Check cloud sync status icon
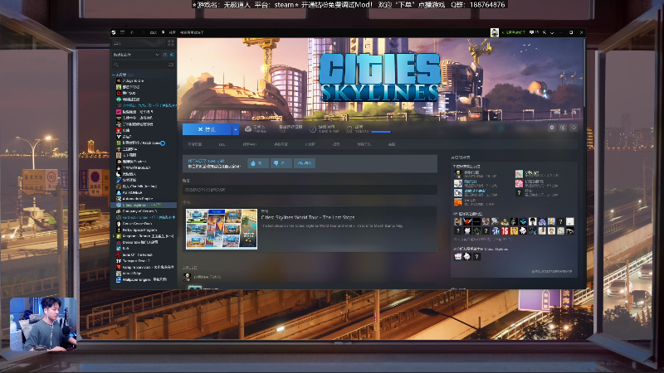Image resolution: width=664 pixels, height=373 pixels. (248, 129)
